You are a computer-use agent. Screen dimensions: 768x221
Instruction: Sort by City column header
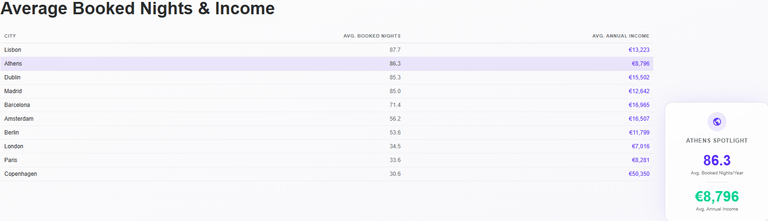point(10,36)
